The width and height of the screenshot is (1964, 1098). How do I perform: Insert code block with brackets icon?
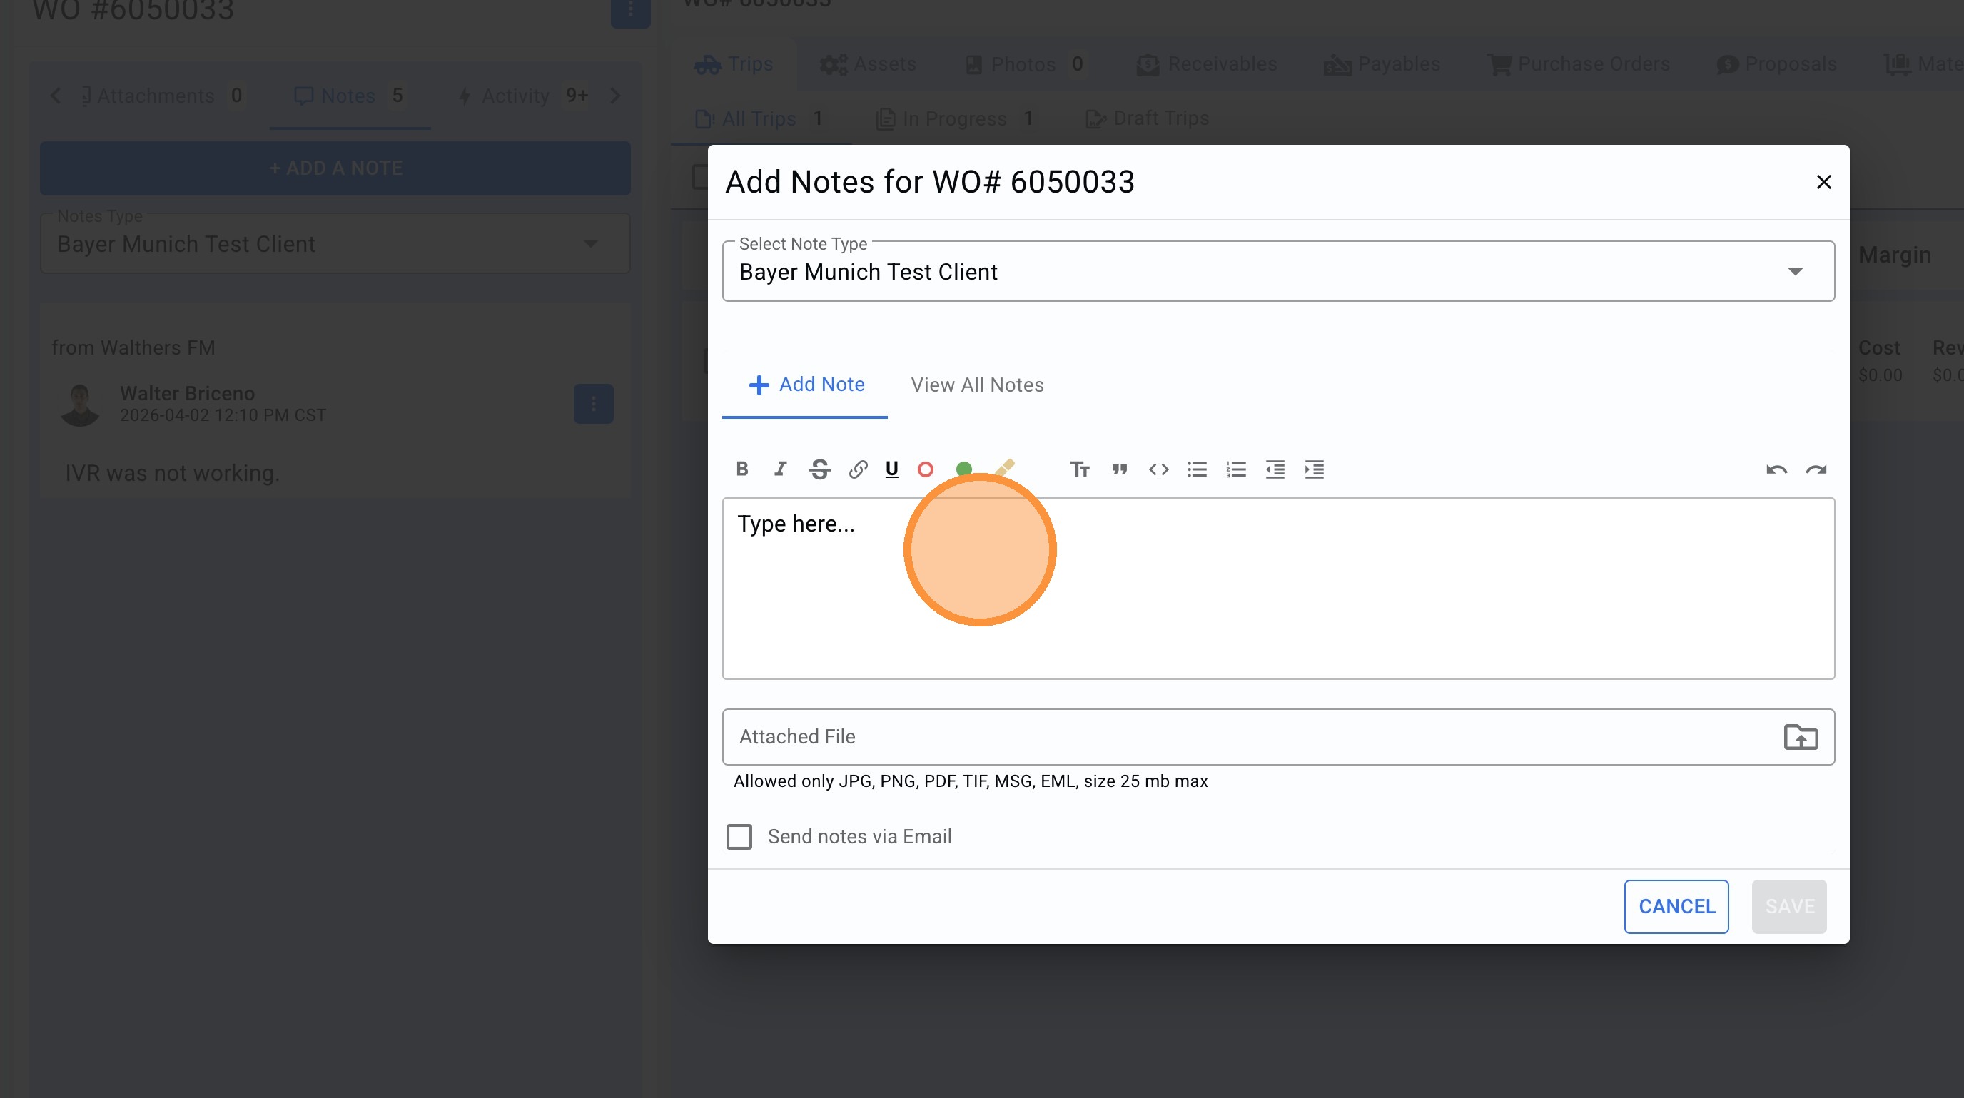[1158, 469]
